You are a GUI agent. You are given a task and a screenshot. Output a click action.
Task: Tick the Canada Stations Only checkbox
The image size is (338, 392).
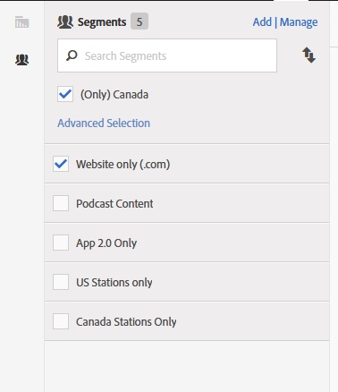pyautogui.click(x=61, y=321)
